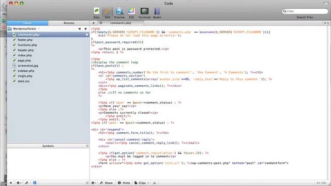The image size is (331, 186).
Task: Open the Clips dropdown in bottom bar
Action: [x=142, y=183]
